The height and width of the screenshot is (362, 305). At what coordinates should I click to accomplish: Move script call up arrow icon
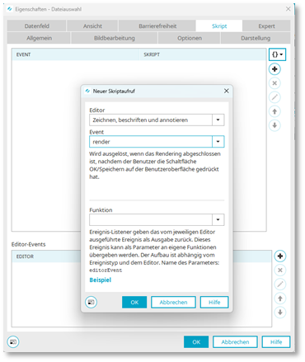coord(274,111)
